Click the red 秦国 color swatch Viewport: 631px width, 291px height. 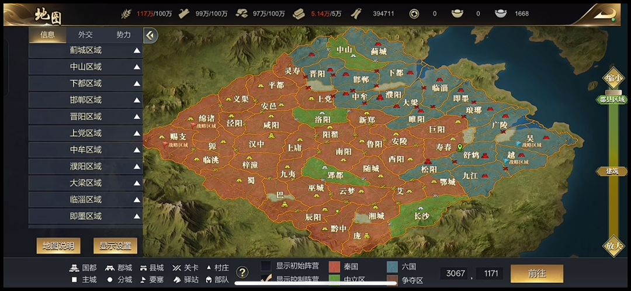335,266
